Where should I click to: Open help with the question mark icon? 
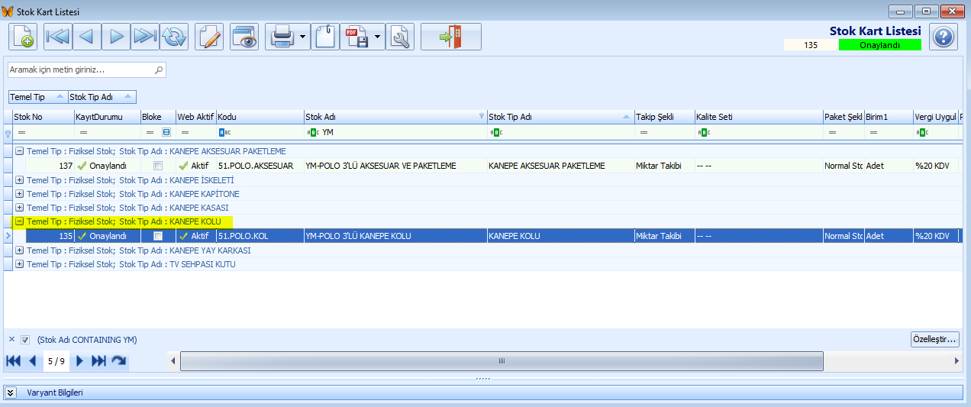944,37
